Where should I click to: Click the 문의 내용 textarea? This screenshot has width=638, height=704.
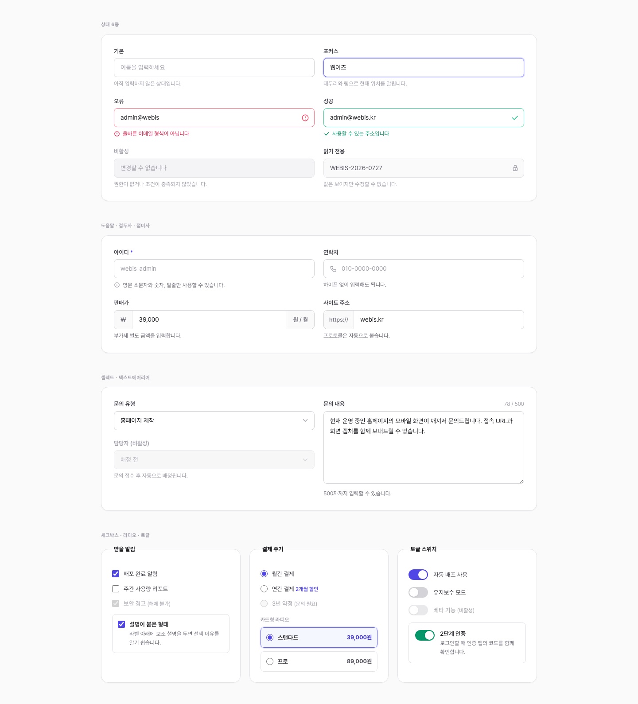424,447
